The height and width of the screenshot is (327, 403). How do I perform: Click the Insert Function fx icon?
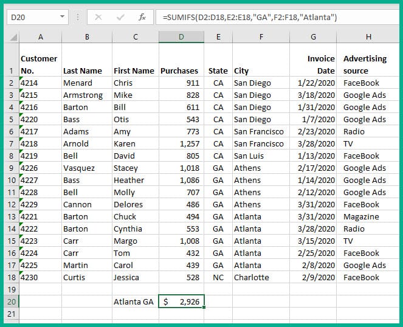click(142, 18)
